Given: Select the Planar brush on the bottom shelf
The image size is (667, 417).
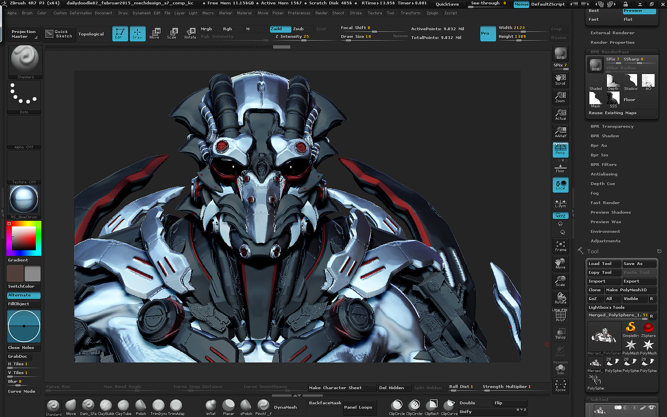Looking at the screenshot, I should 229,407.
